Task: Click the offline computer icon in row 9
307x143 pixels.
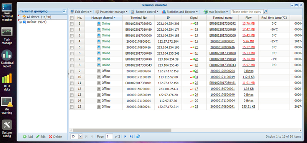Action: point(99,71)
